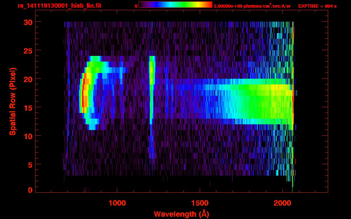The width and height of the screenshot is (351, 219).
Task: Click the x-axis tick label 1000
Action: (x=117, y=203)
